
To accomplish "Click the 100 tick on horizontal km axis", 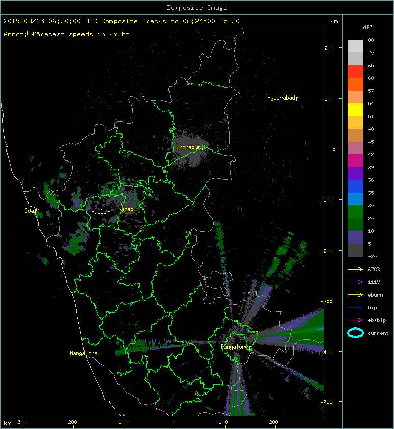I will coord(223,422).
